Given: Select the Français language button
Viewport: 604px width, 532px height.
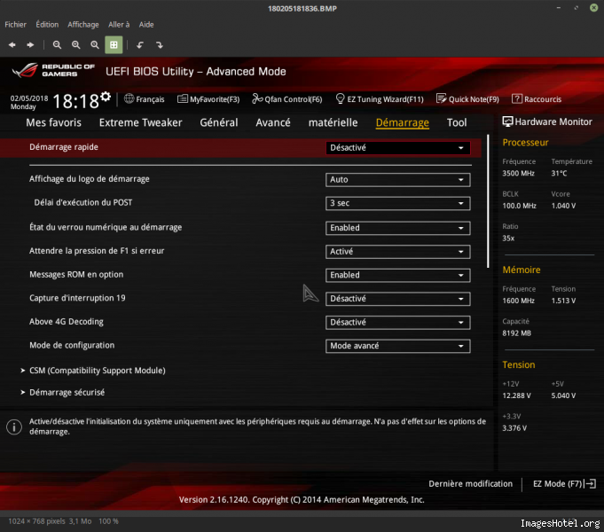Looking at the screenshot, I should point(150,99).
